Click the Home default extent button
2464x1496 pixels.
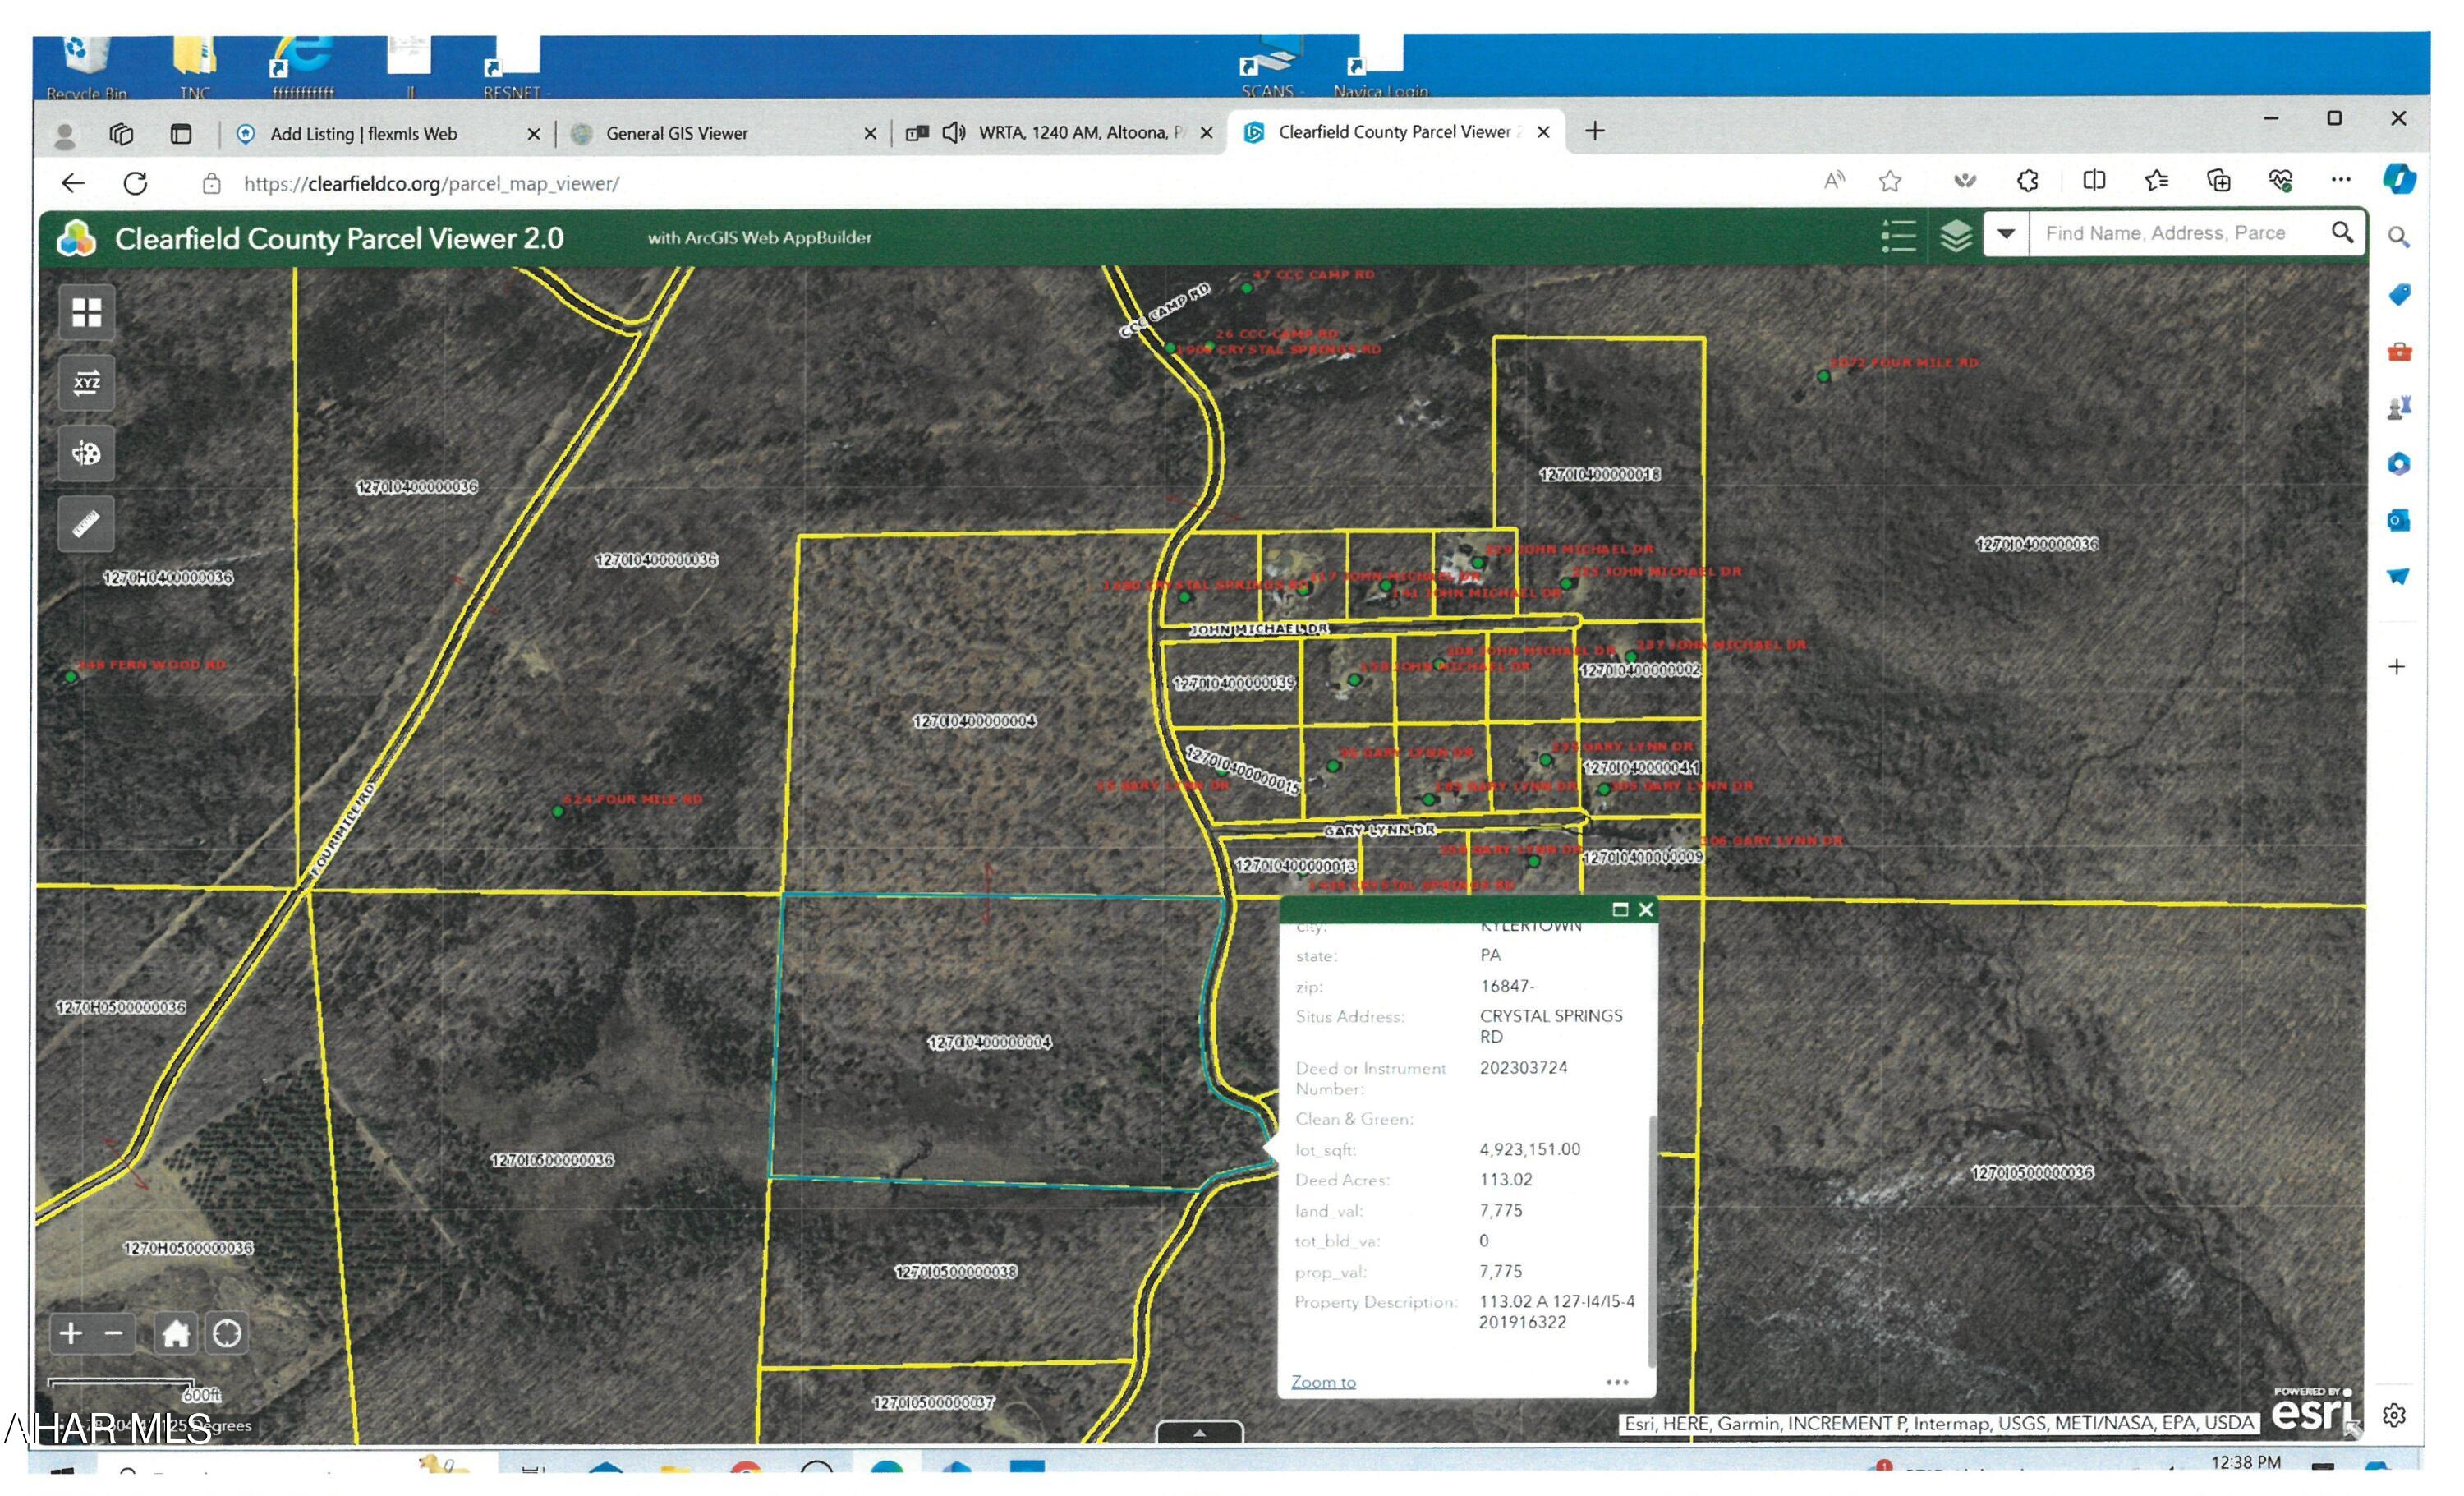(x=176, y=1333)
